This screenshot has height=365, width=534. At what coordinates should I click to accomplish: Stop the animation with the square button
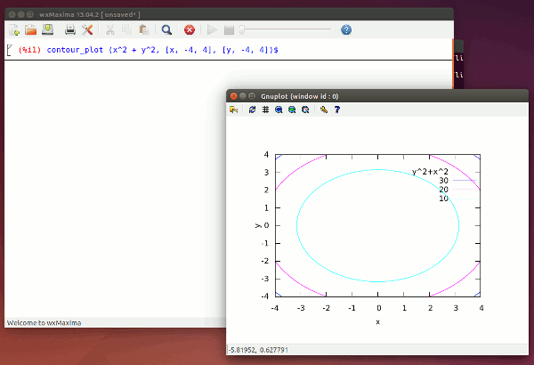click(x=229, y=29)
